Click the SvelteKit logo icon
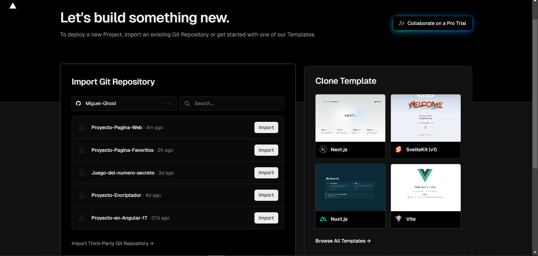This screenshot has height=256, width=538. (x=398, y=150)
